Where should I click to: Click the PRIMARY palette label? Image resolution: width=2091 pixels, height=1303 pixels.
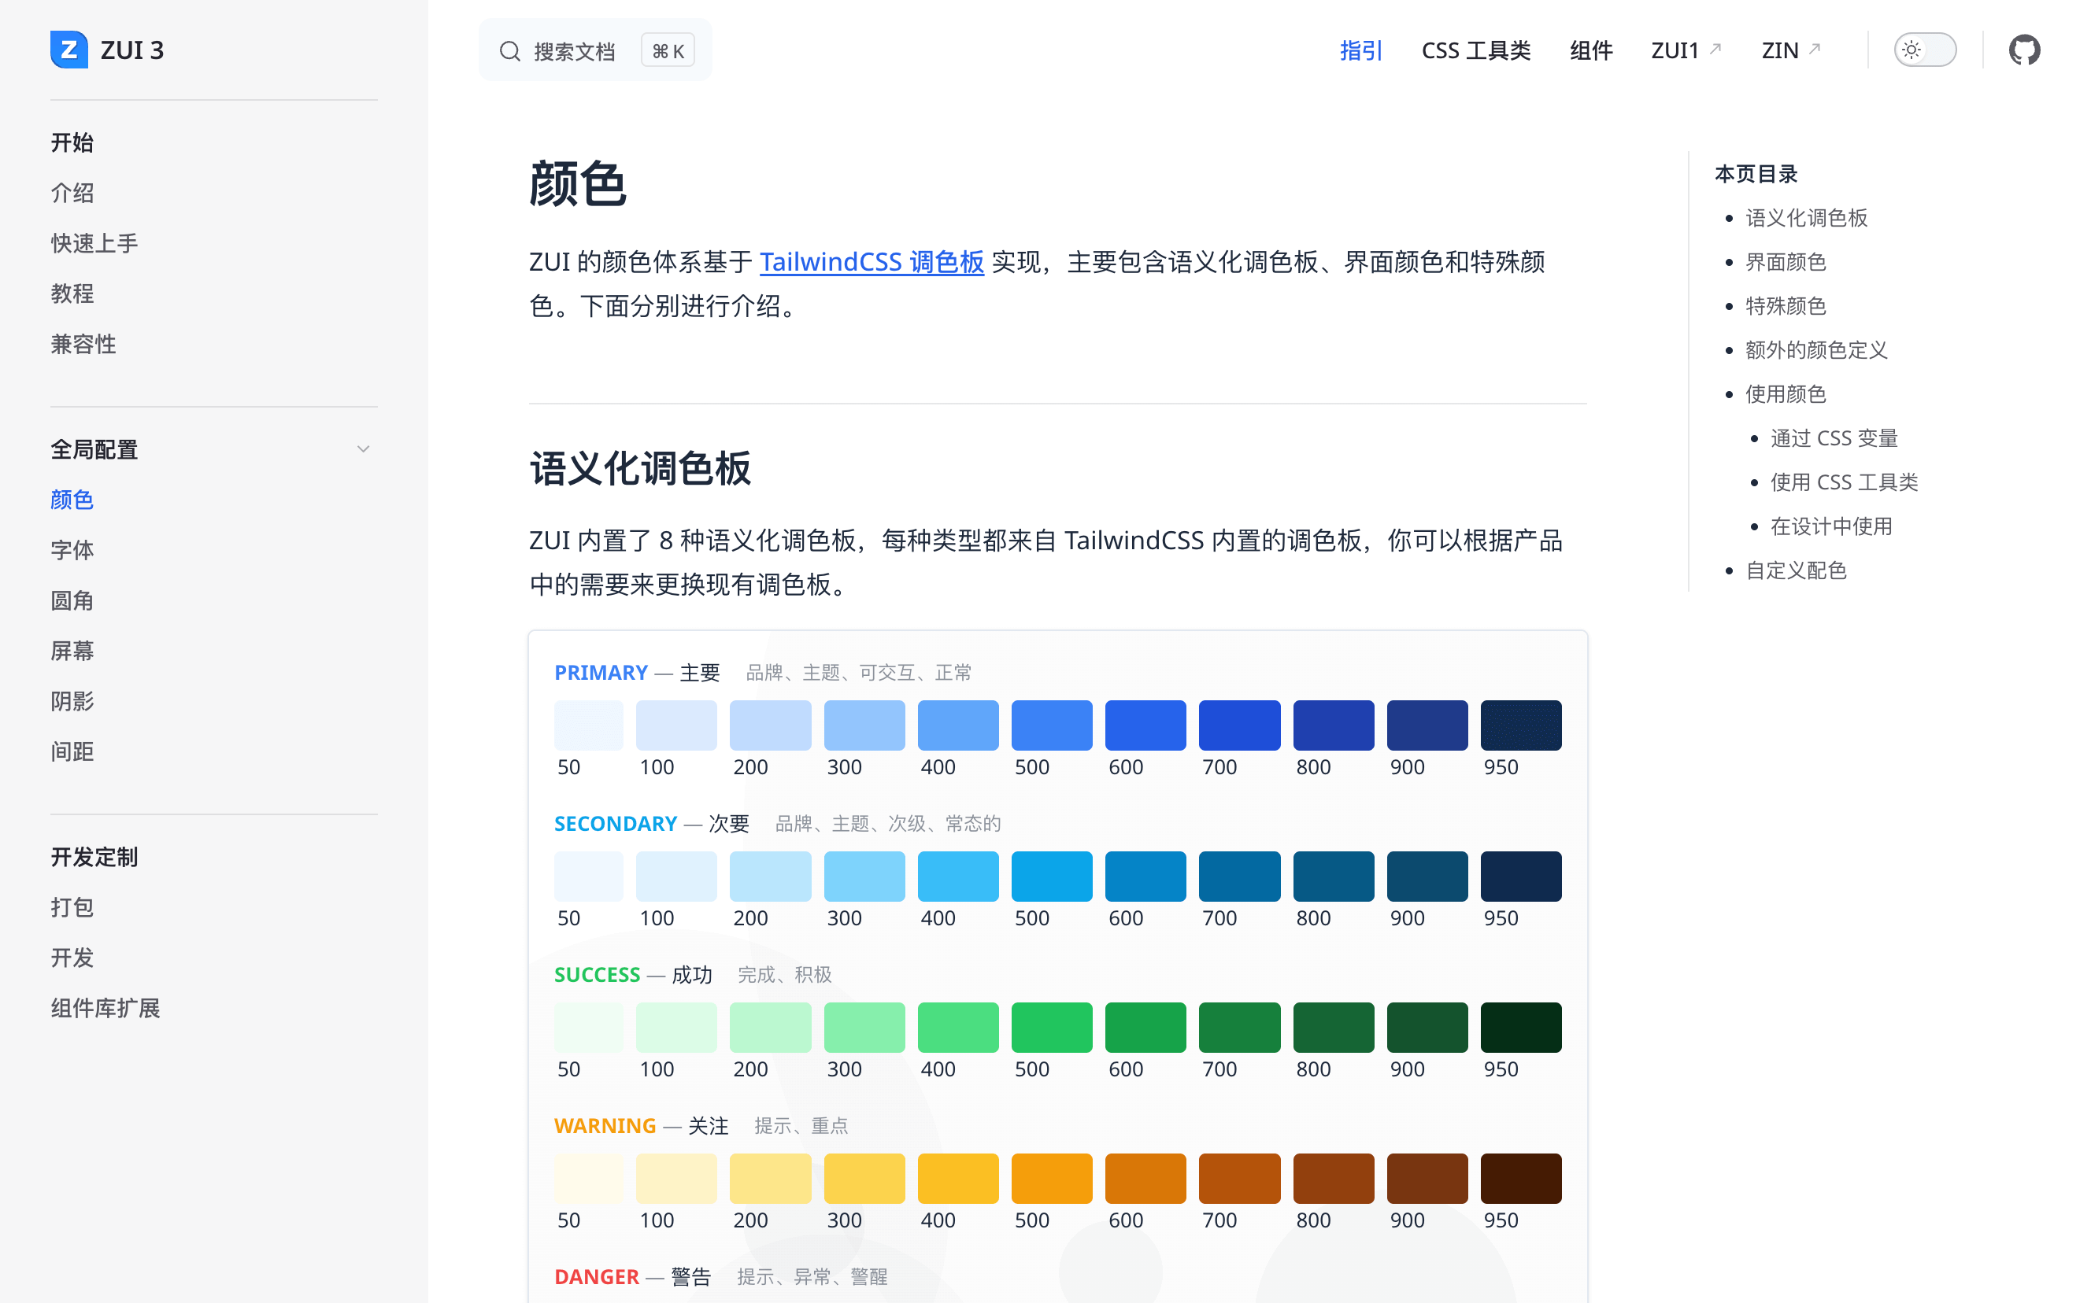tap(600, 672)
